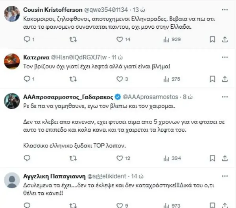View analytics showing 394 views
236x208 pixels.
point(166,158)
